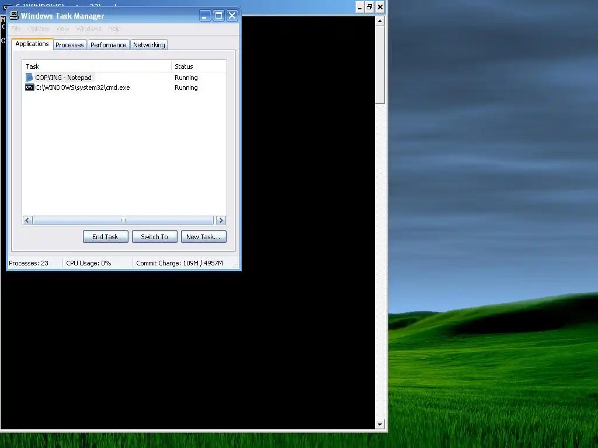The height and width of the screenshot is (448, 598).
Task: Click Running status of the Notepad task
Action: pos(186,78)
